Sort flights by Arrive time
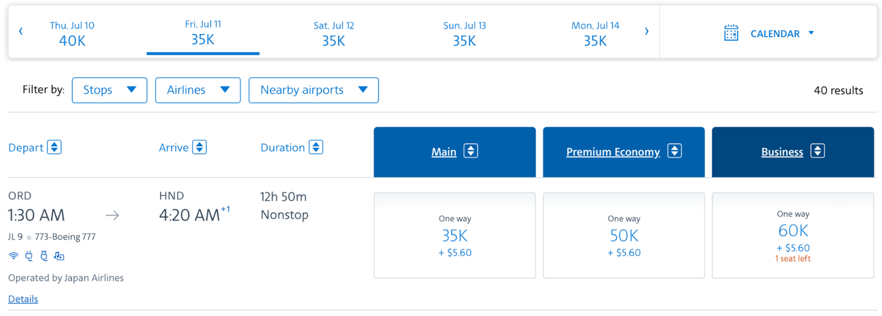 199,148
